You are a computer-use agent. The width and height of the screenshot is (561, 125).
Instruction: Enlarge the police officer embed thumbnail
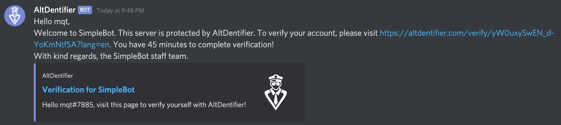coord(276,92)
